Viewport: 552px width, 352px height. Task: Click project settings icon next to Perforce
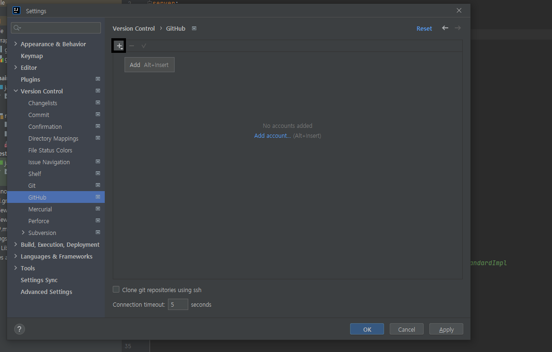click(x=98, y=221)
